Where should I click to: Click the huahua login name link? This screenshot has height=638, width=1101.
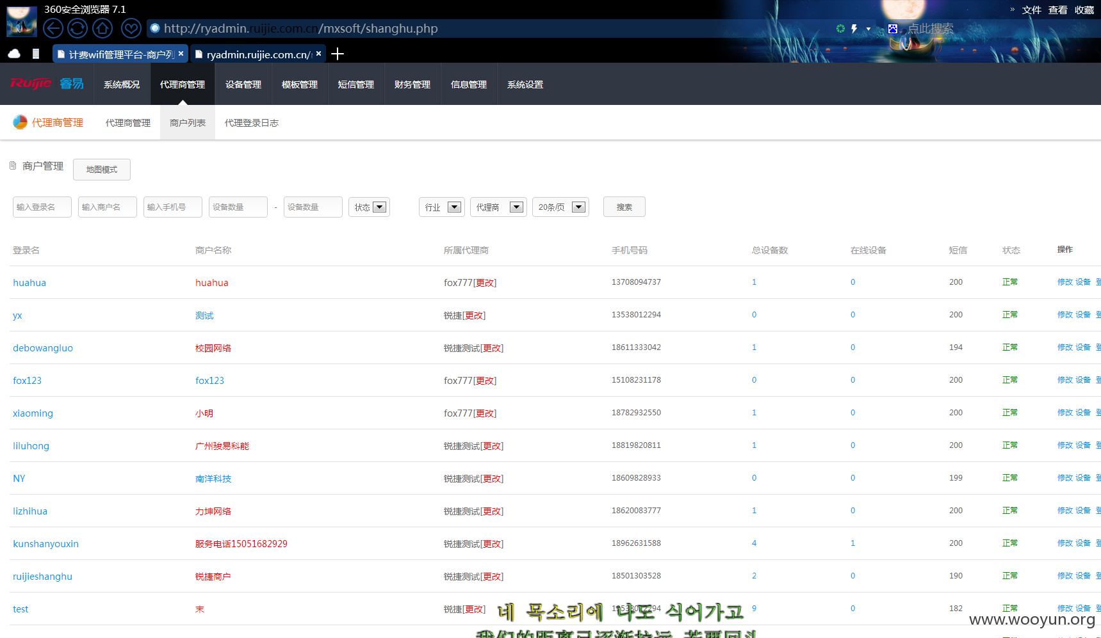(x=29, y=282)
